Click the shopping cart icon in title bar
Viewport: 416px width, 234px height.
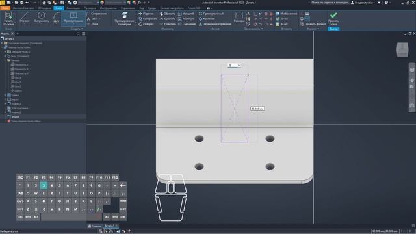pos(379,3)
